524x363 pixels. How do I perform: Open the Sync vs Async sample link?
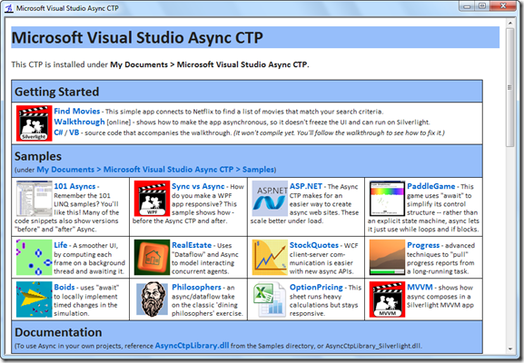point(198,186)
